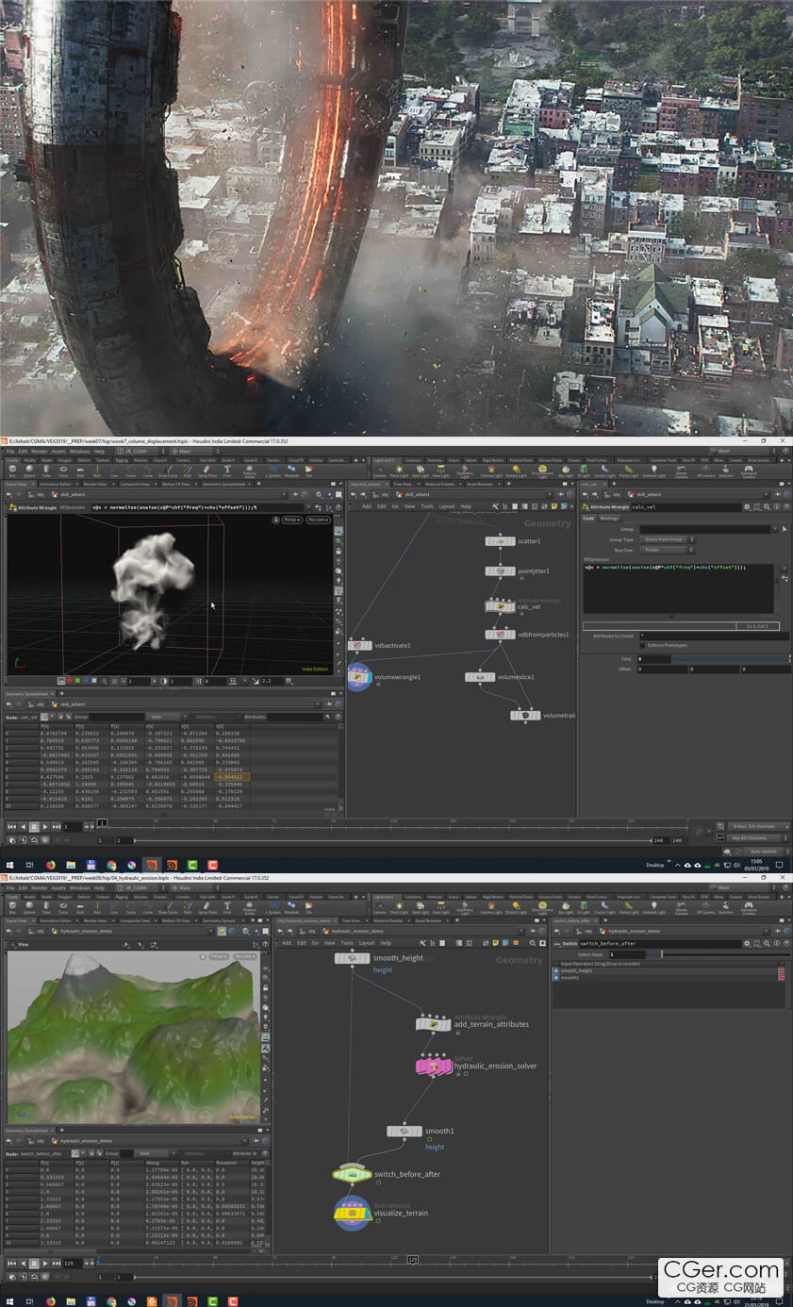Pick the Null shelf tool in hydraulic_erosion window
793x1307 pixels.
pos(97,909)
